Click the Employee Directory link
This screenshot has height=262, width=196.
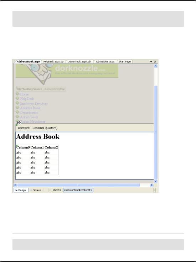coord(34,104)
